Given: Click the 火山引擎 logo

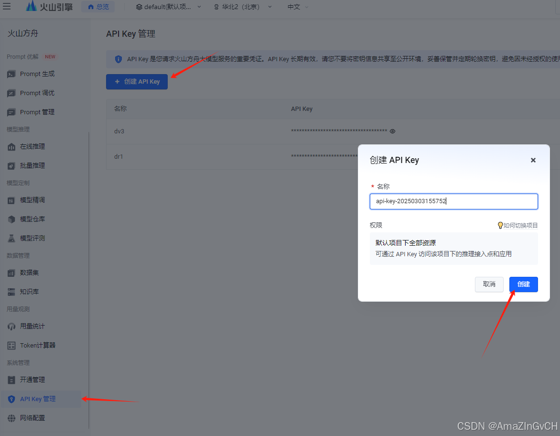Looking at the screenshot, I should coord(49,6).
